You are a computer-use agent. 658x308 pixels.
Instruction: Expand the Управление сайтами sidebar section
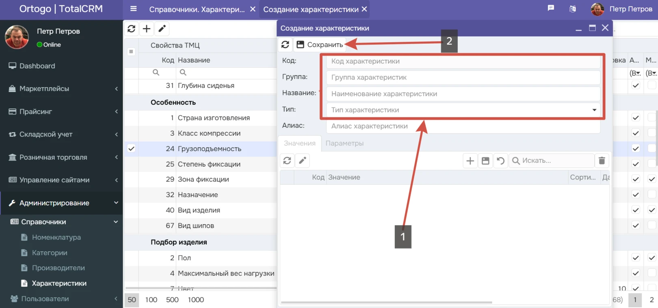tap(61, 180)
